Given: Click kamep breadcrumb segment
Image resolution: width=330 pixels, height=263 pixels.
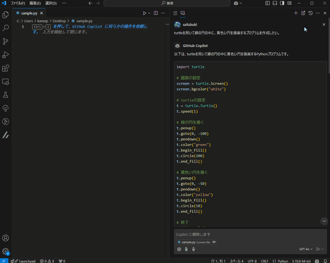Looking at the screenshot, I should click(x=43, y=21).
